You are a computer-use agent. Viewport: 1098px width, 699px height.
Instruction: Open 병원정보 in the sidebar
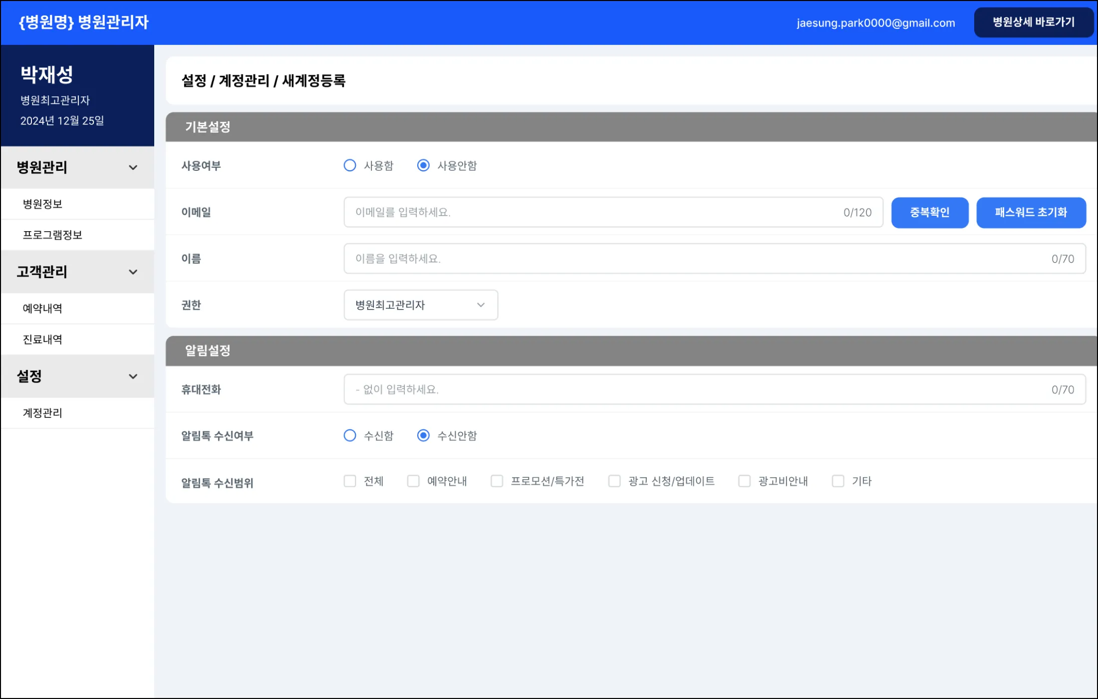(x=43, y=204)
